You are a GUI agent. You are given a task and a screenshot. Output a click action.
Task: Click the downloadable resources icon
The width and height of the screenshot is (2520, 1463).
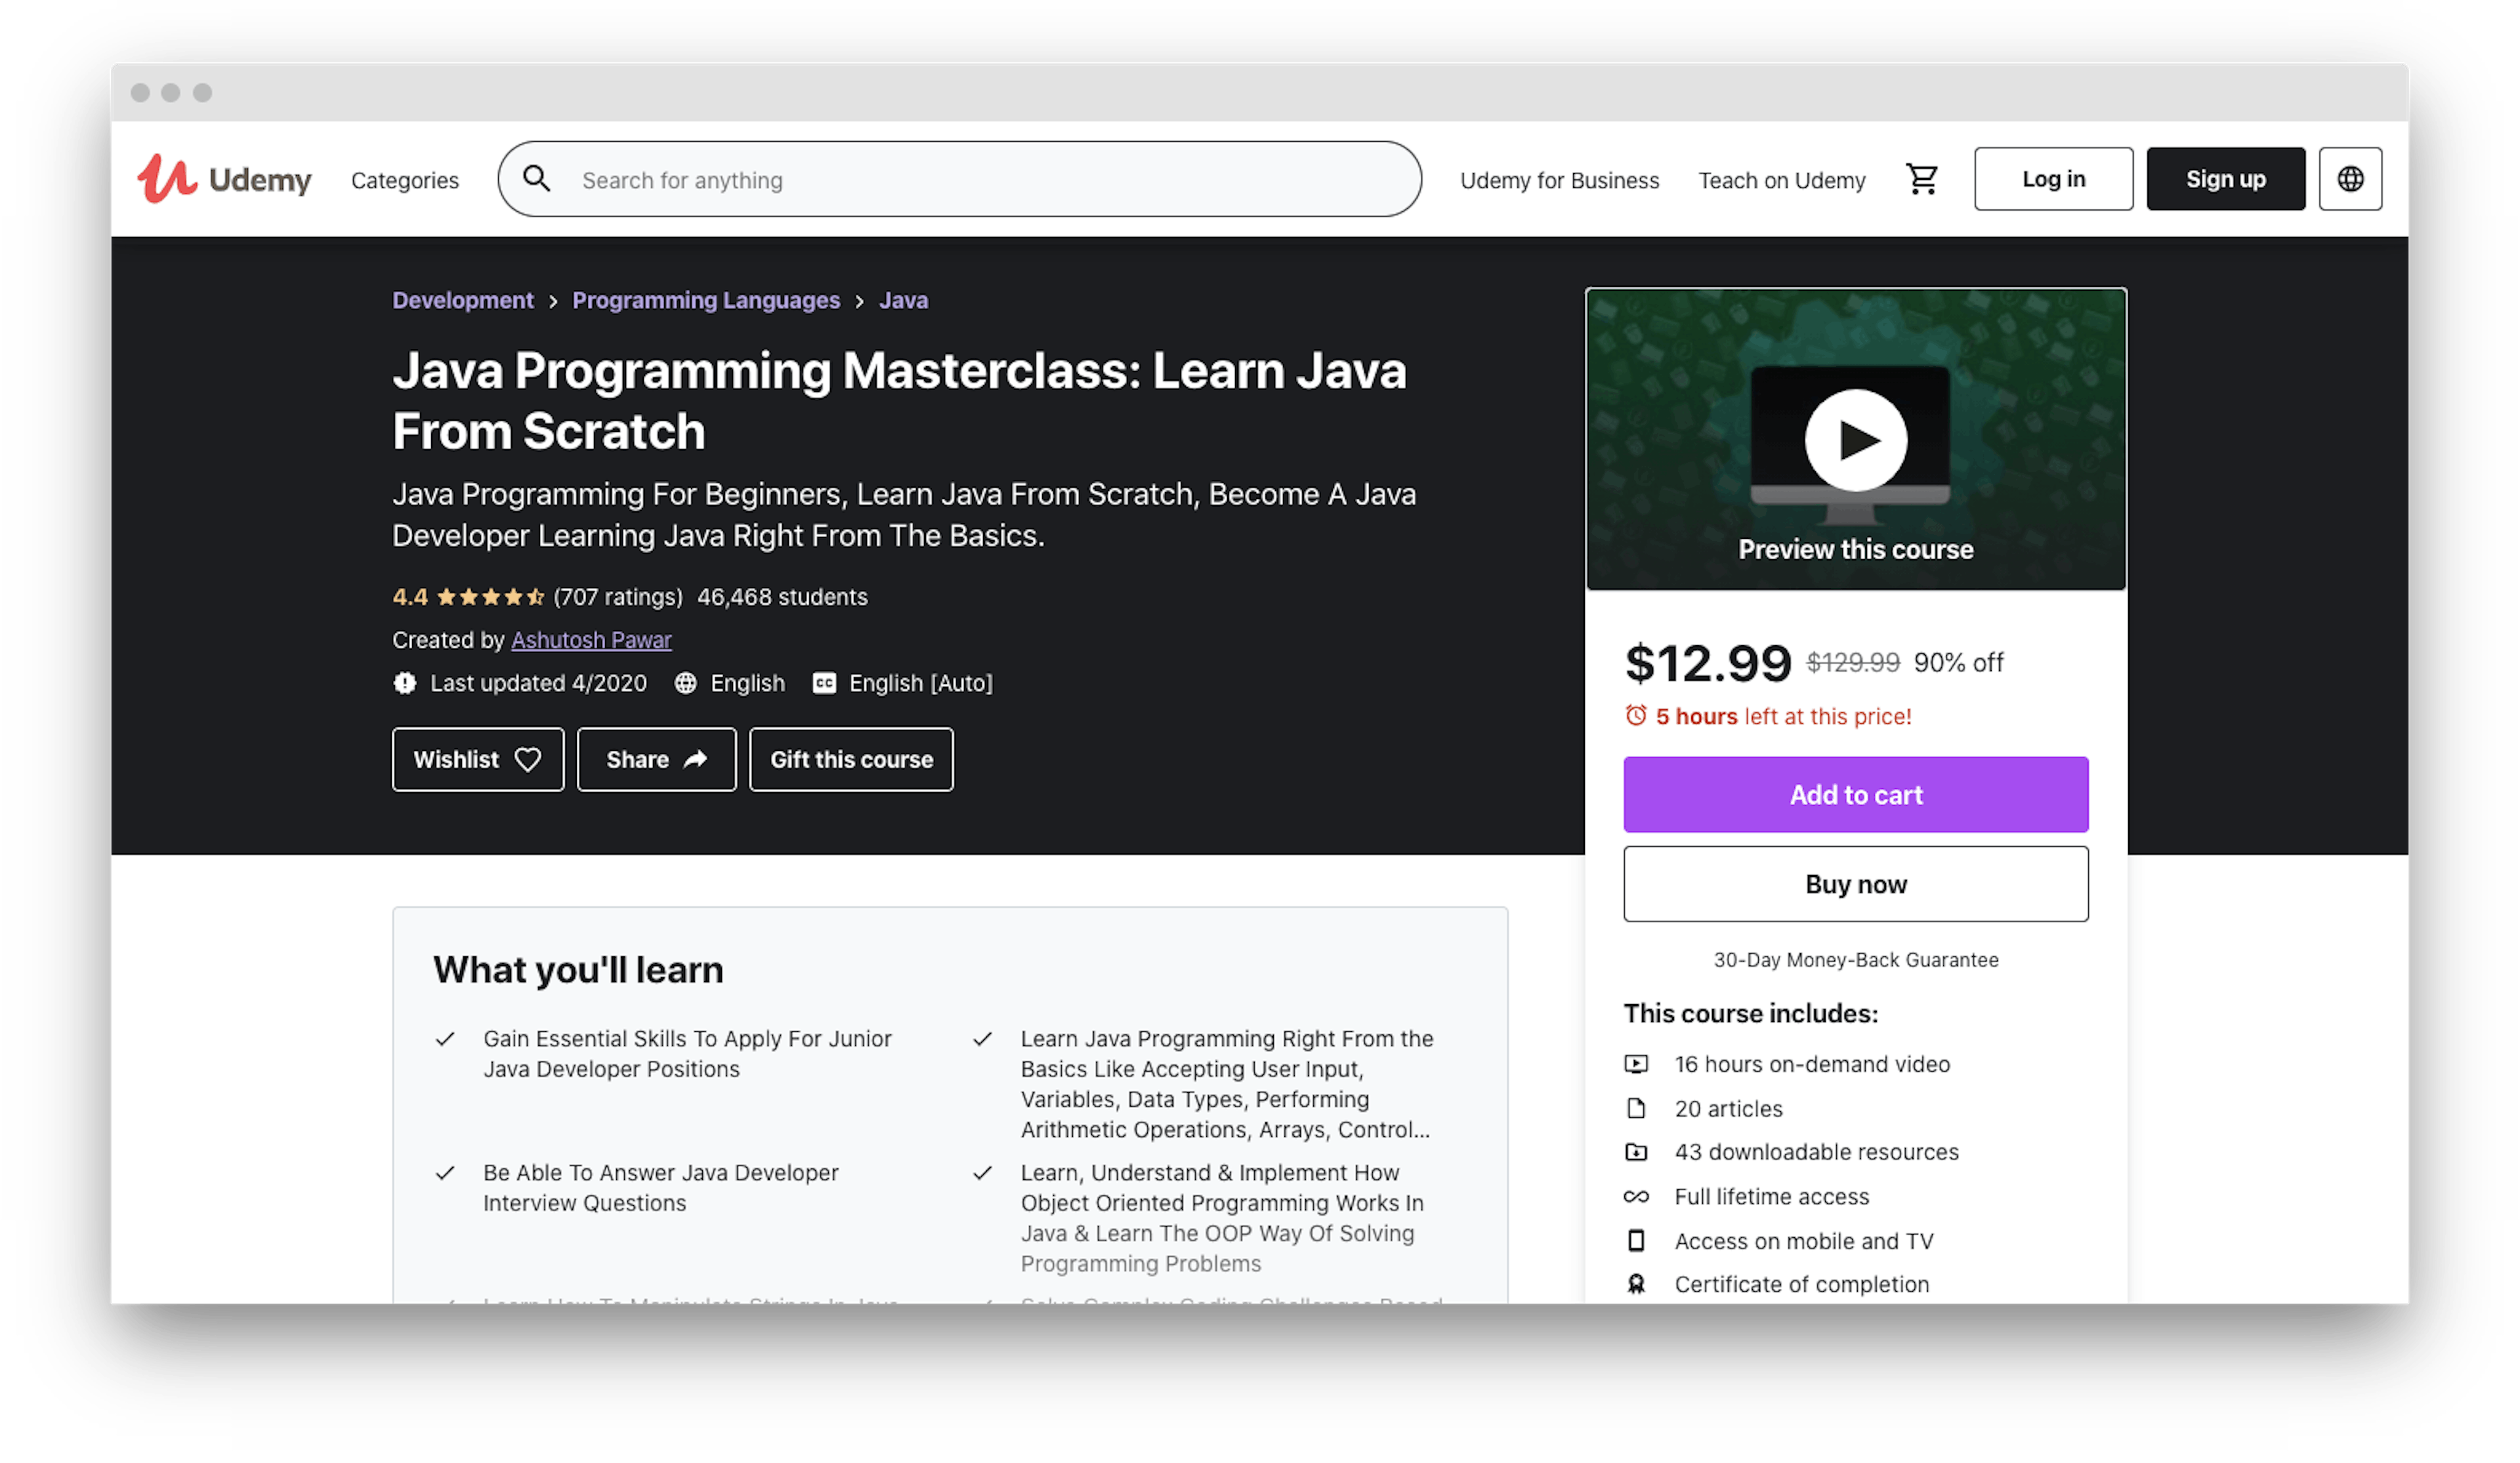(x=1635, y=1152)
